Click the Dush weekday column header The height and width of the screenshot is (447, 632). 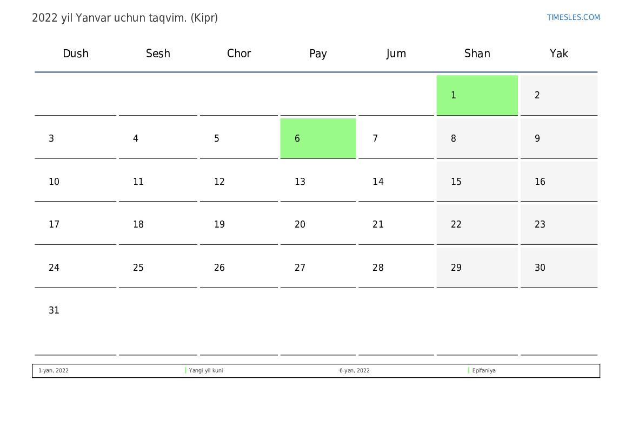point(76,54)
